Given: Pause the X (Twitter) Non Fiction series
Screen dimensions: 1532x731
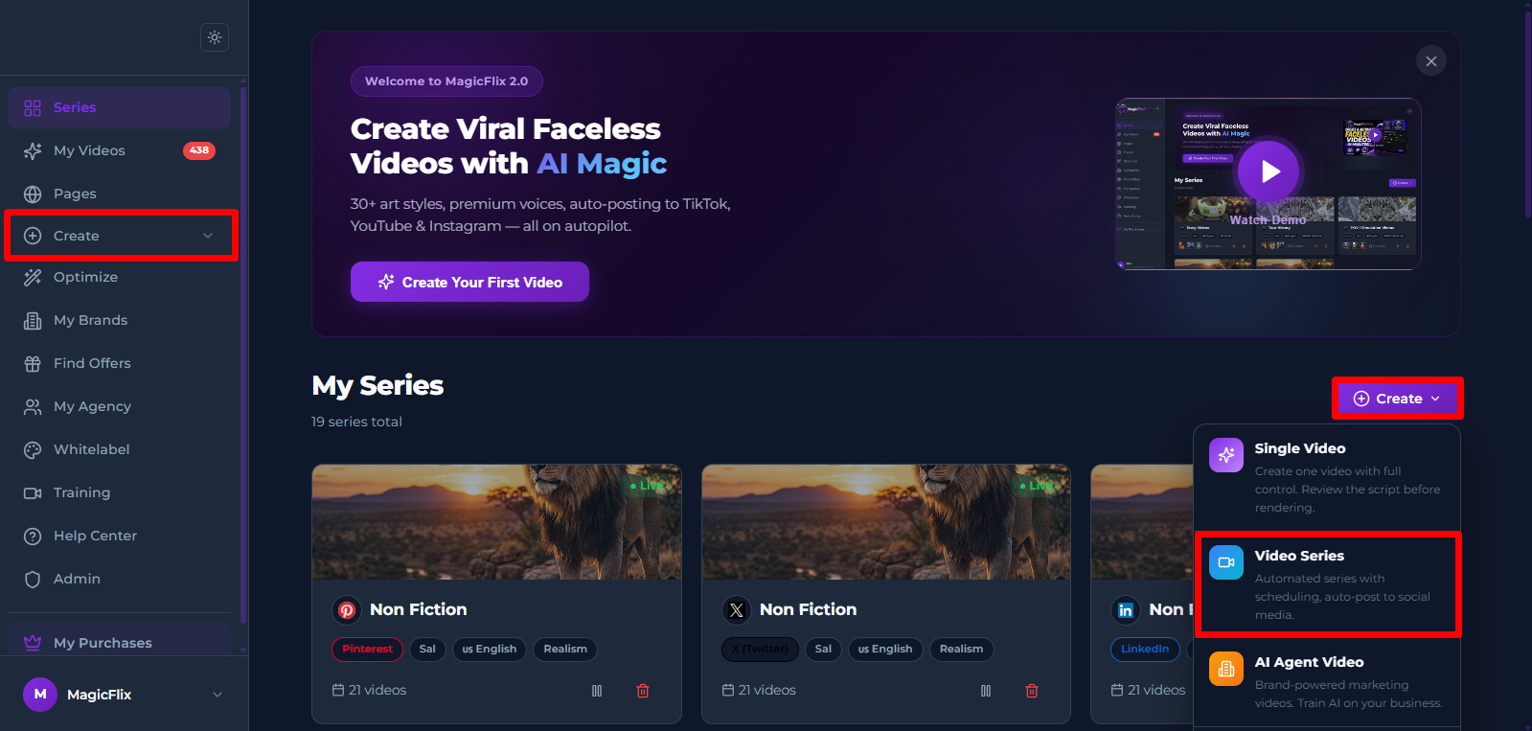Looking at the screenshot, I should tap(986, 690).
